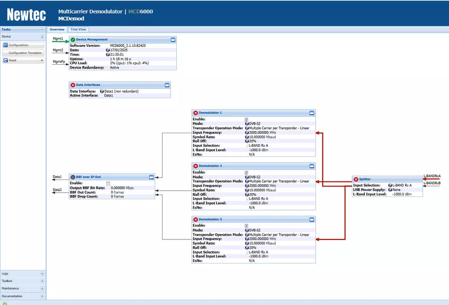The width and height of the screenshot is (449, 305).
Task: Click BBF over IP Out status icon
Action: 73,177
